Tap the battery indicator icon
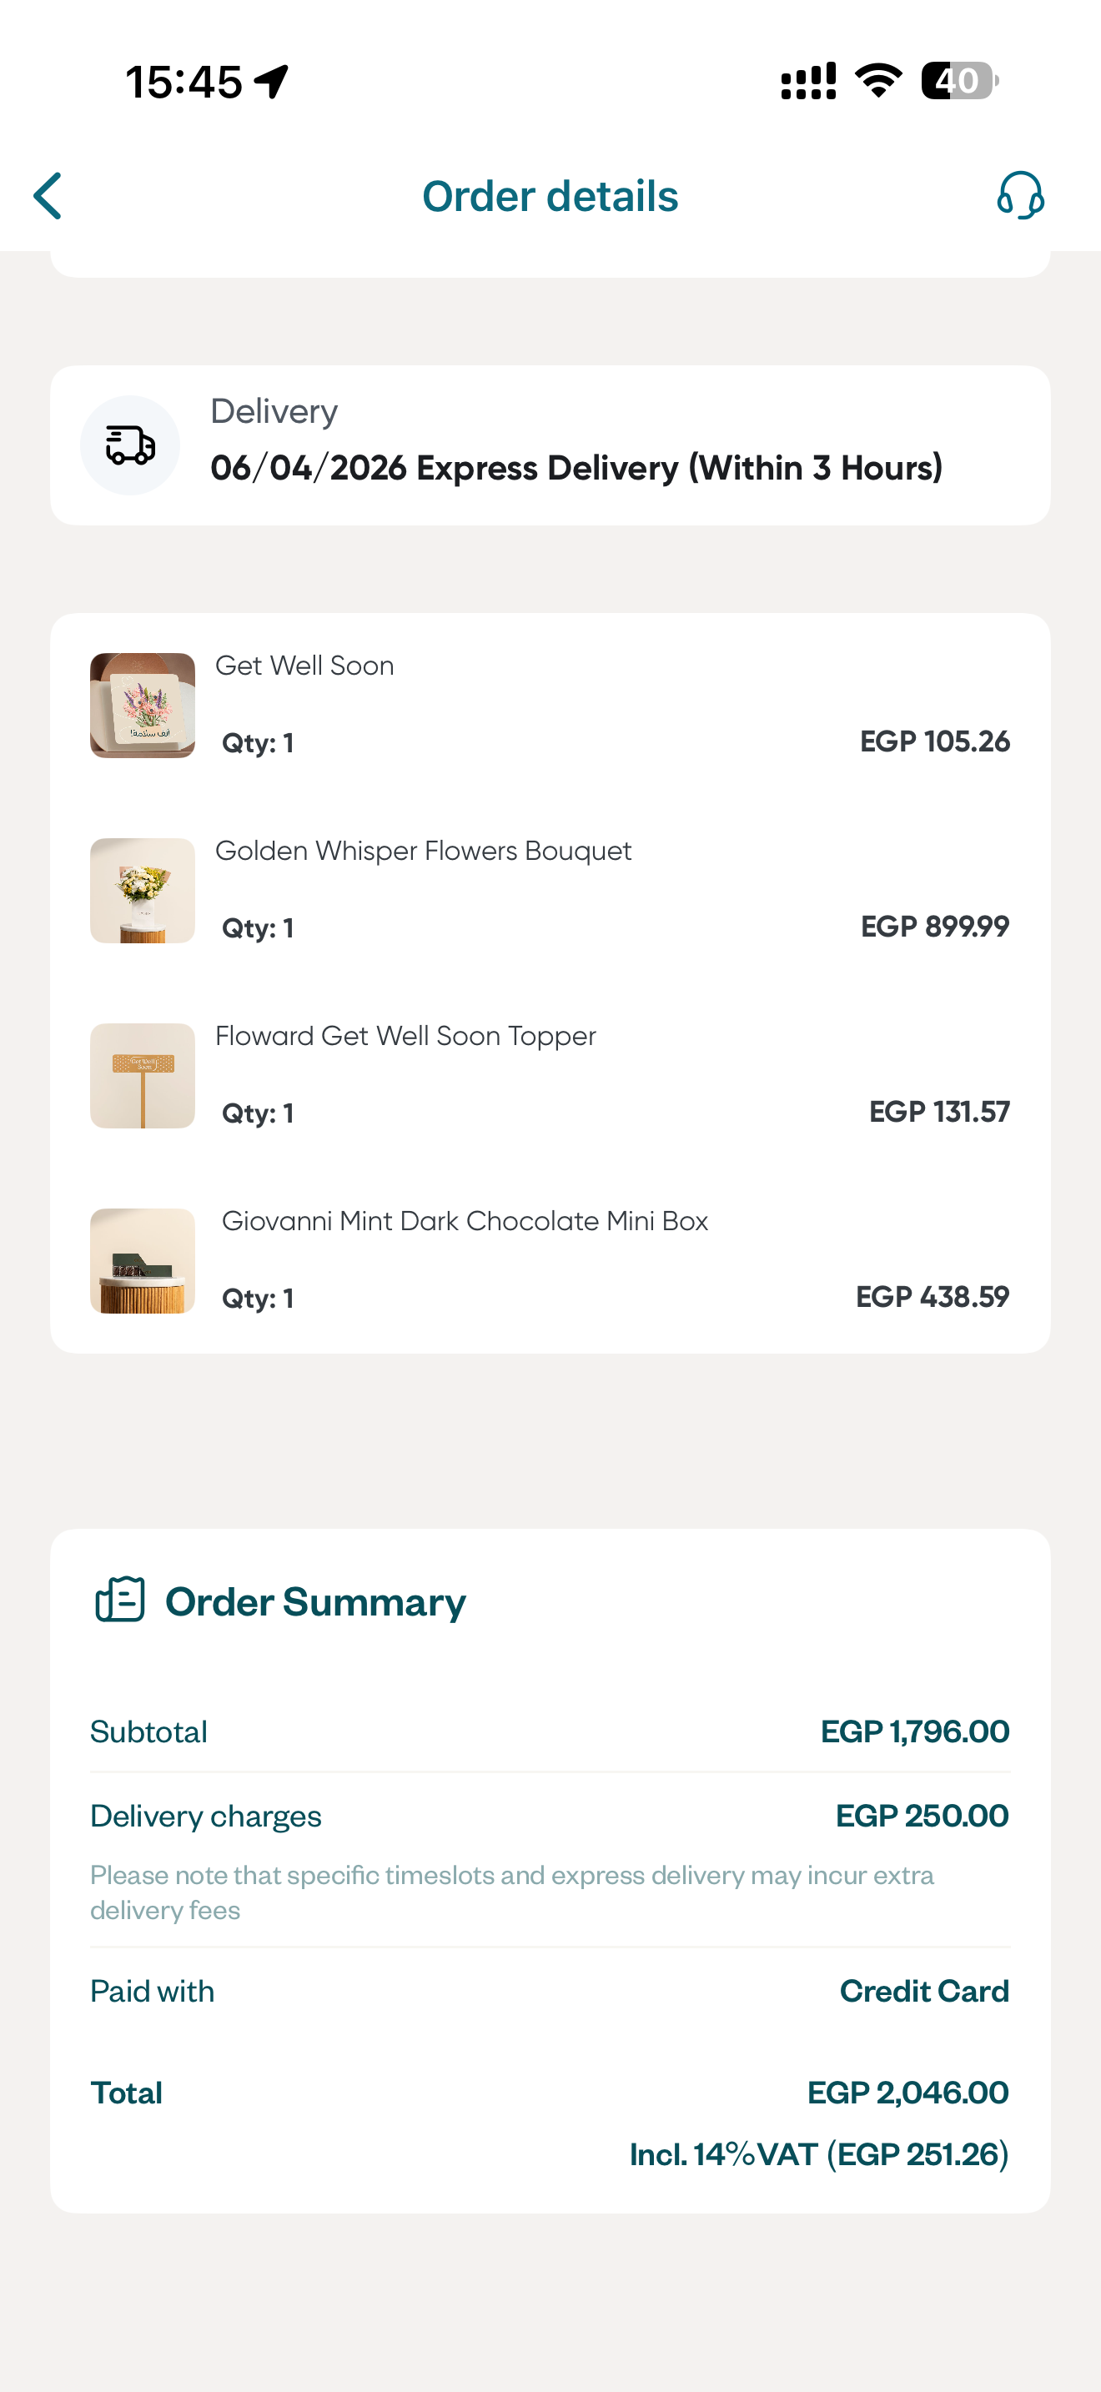Viewport: 1101px width, 2392px height. (959, 81)
